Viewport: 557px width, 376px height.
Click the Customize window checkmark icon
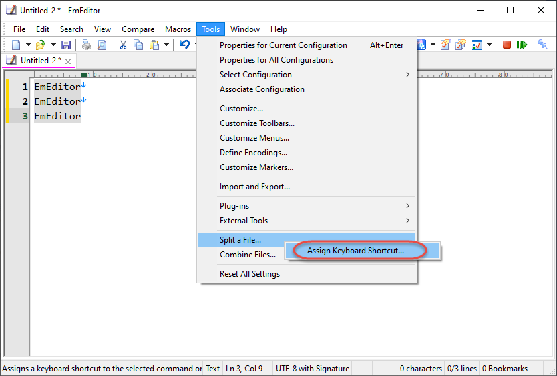[x=476, y=45]
